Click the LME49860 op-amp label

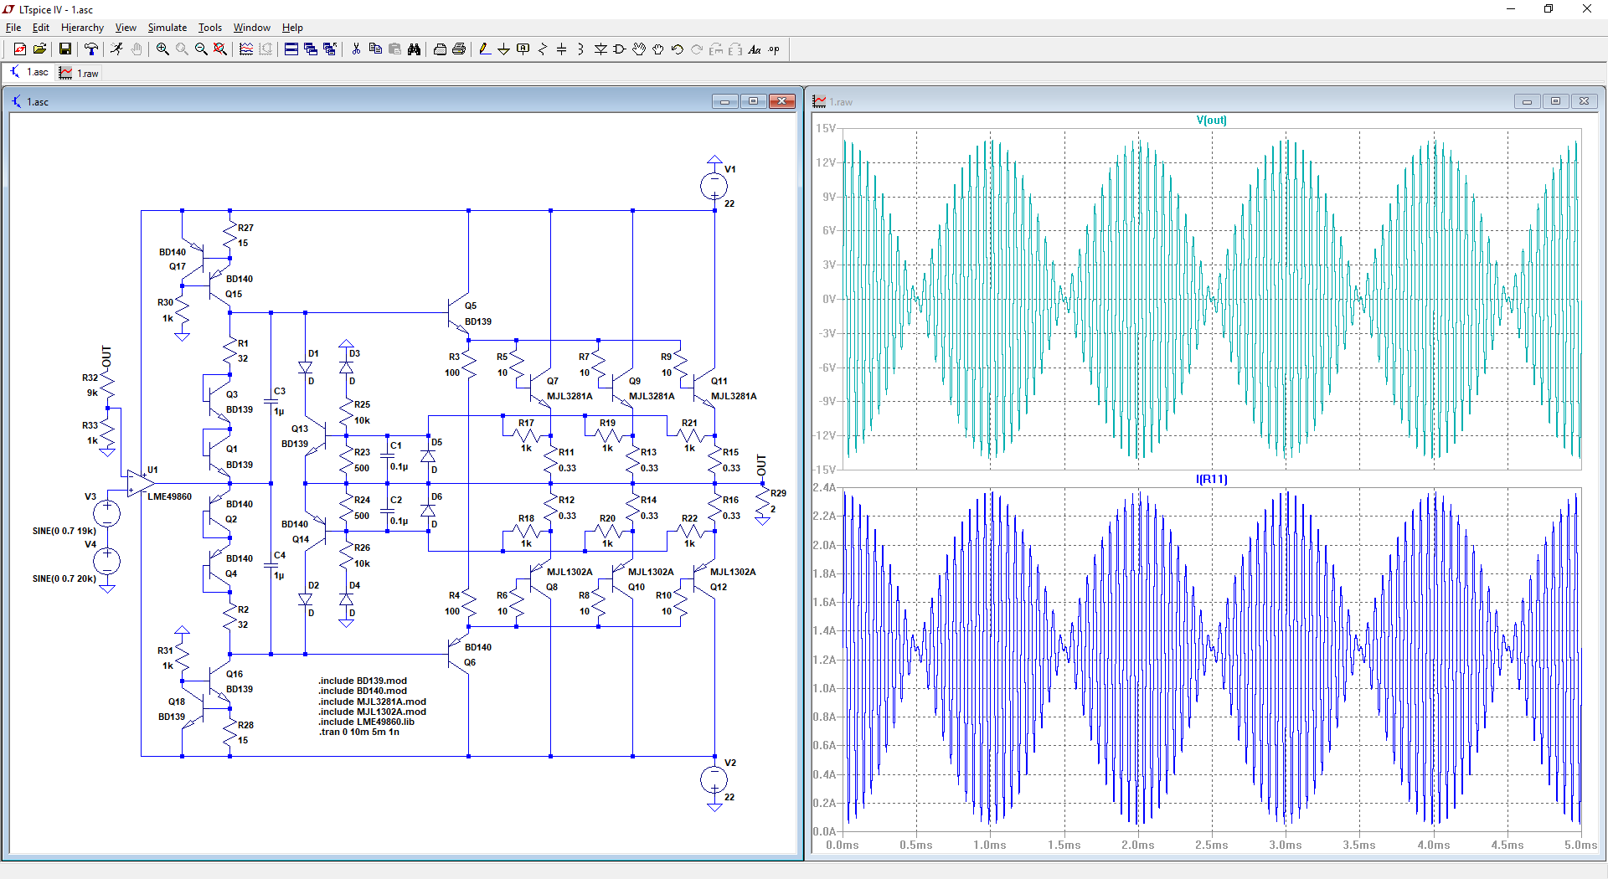[170, 496]
